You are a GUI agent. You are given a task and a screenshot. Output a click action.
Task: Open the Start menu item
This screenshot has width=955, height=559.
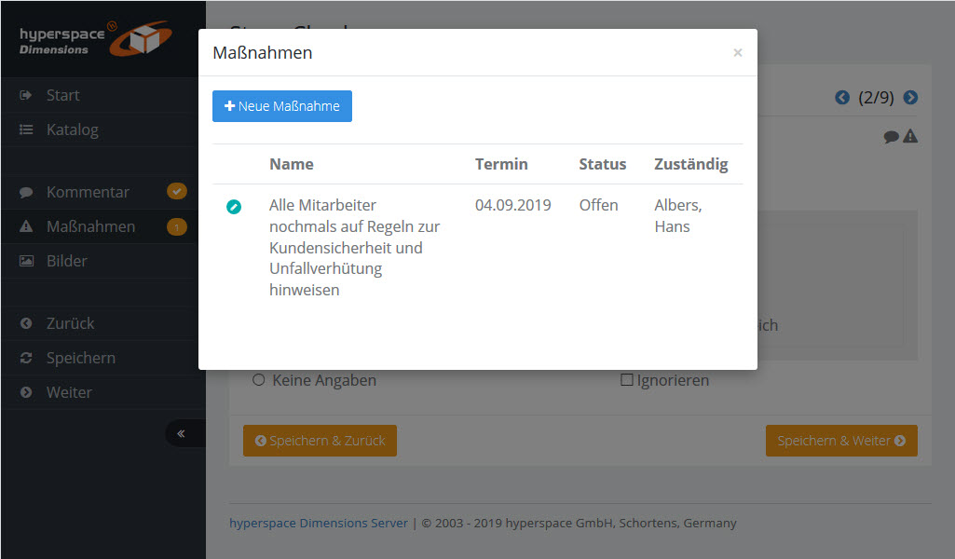(62, 95)
